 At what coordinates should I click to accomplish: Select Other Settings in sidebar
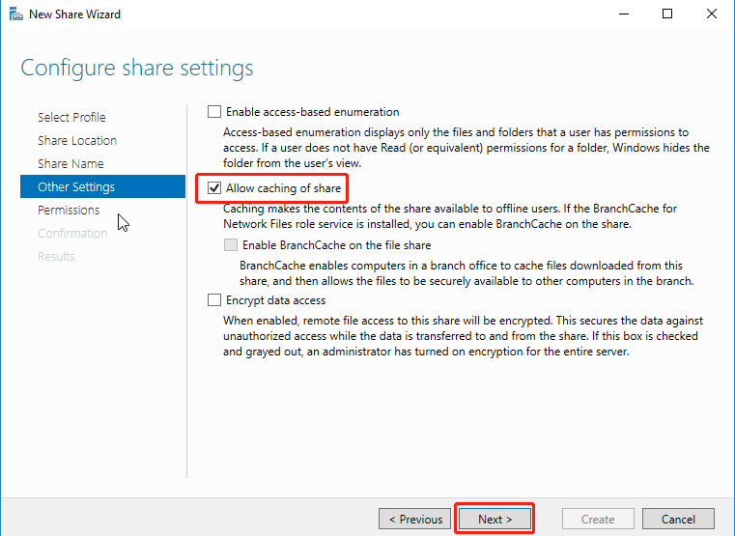pos(102,186)
